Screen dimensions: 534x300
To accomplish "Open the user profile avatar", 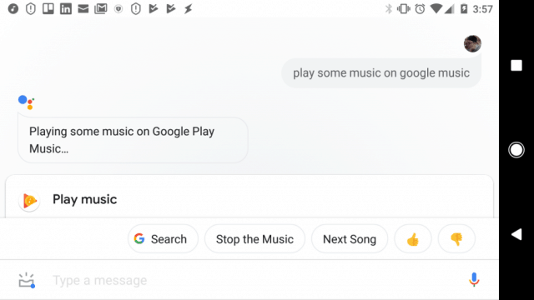I will pyautogui.click(x=472, y=43).
